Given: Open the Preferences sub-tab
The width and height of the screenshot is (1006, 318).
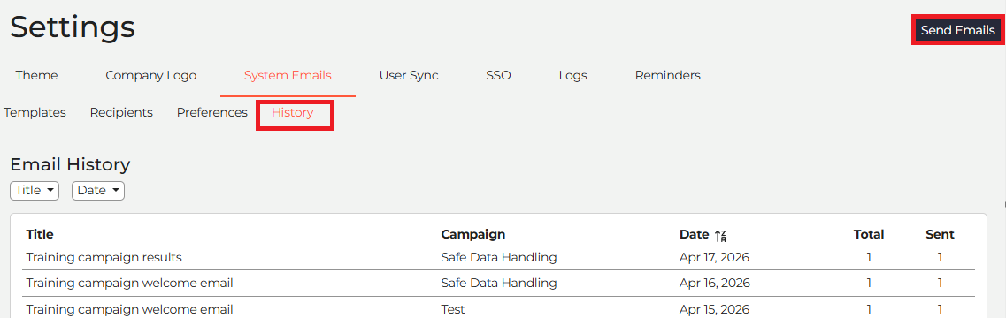Looking at the screenshot, I should click(x=211, y=113).
